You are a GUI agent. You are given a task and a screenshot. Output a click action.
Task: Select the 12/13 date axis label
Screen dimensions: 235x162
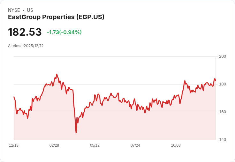[x=14, y=145]
